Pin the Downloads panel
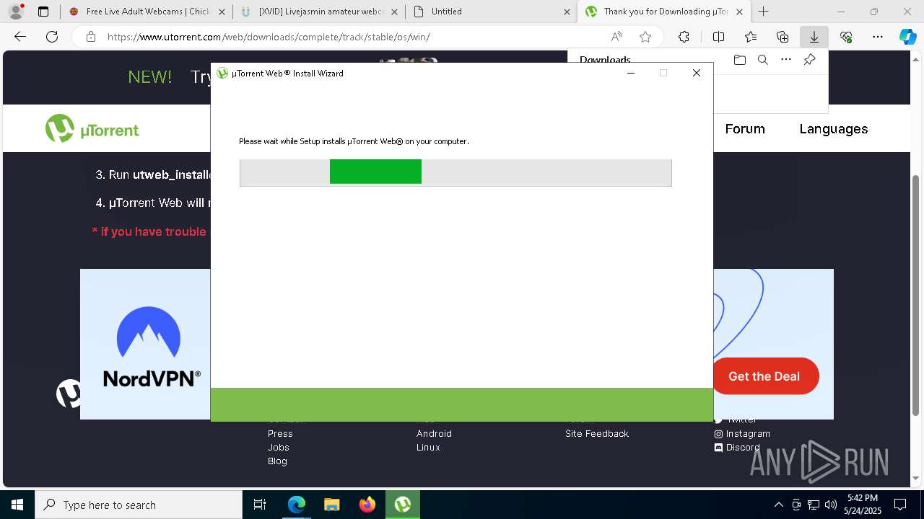This screenshot has width=924, height=519. pyautogui.click(x=809, y=60)
